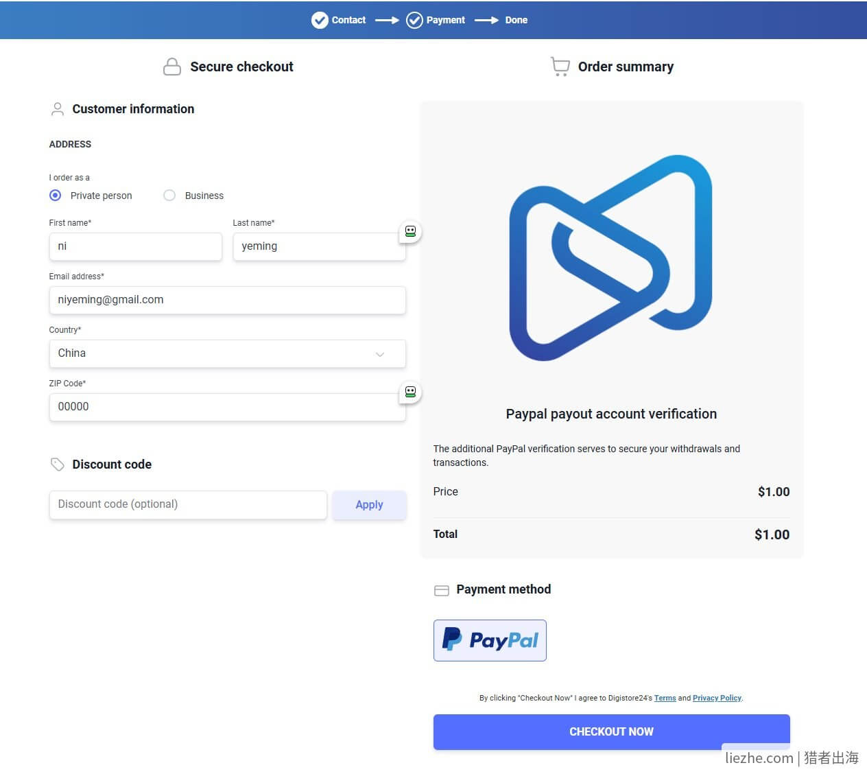Click the CHECKOUT NOW button
The image size is (867, 774).
pyautogui.click(x=611, y=732)
